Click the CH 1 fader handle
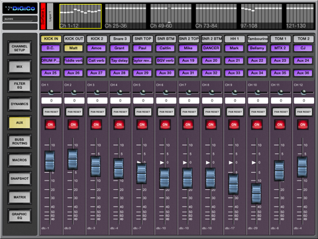Image resolution: width=318 pixels, height=239 pixels. 50,161
